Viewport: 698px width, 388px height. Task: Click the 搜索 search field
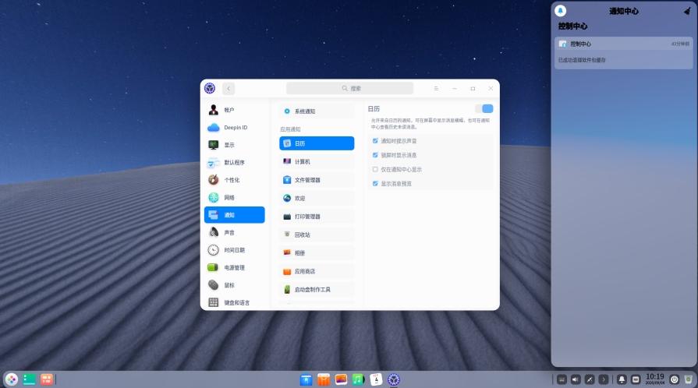click(x=349, y=89)
